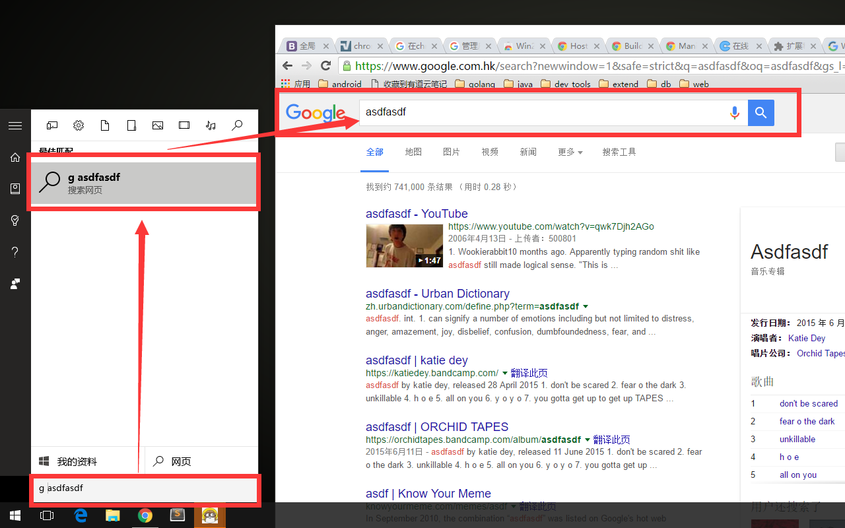Switch to the 'chro' Chrome tab
Screen dimensions: 845x528
(361, 46)
